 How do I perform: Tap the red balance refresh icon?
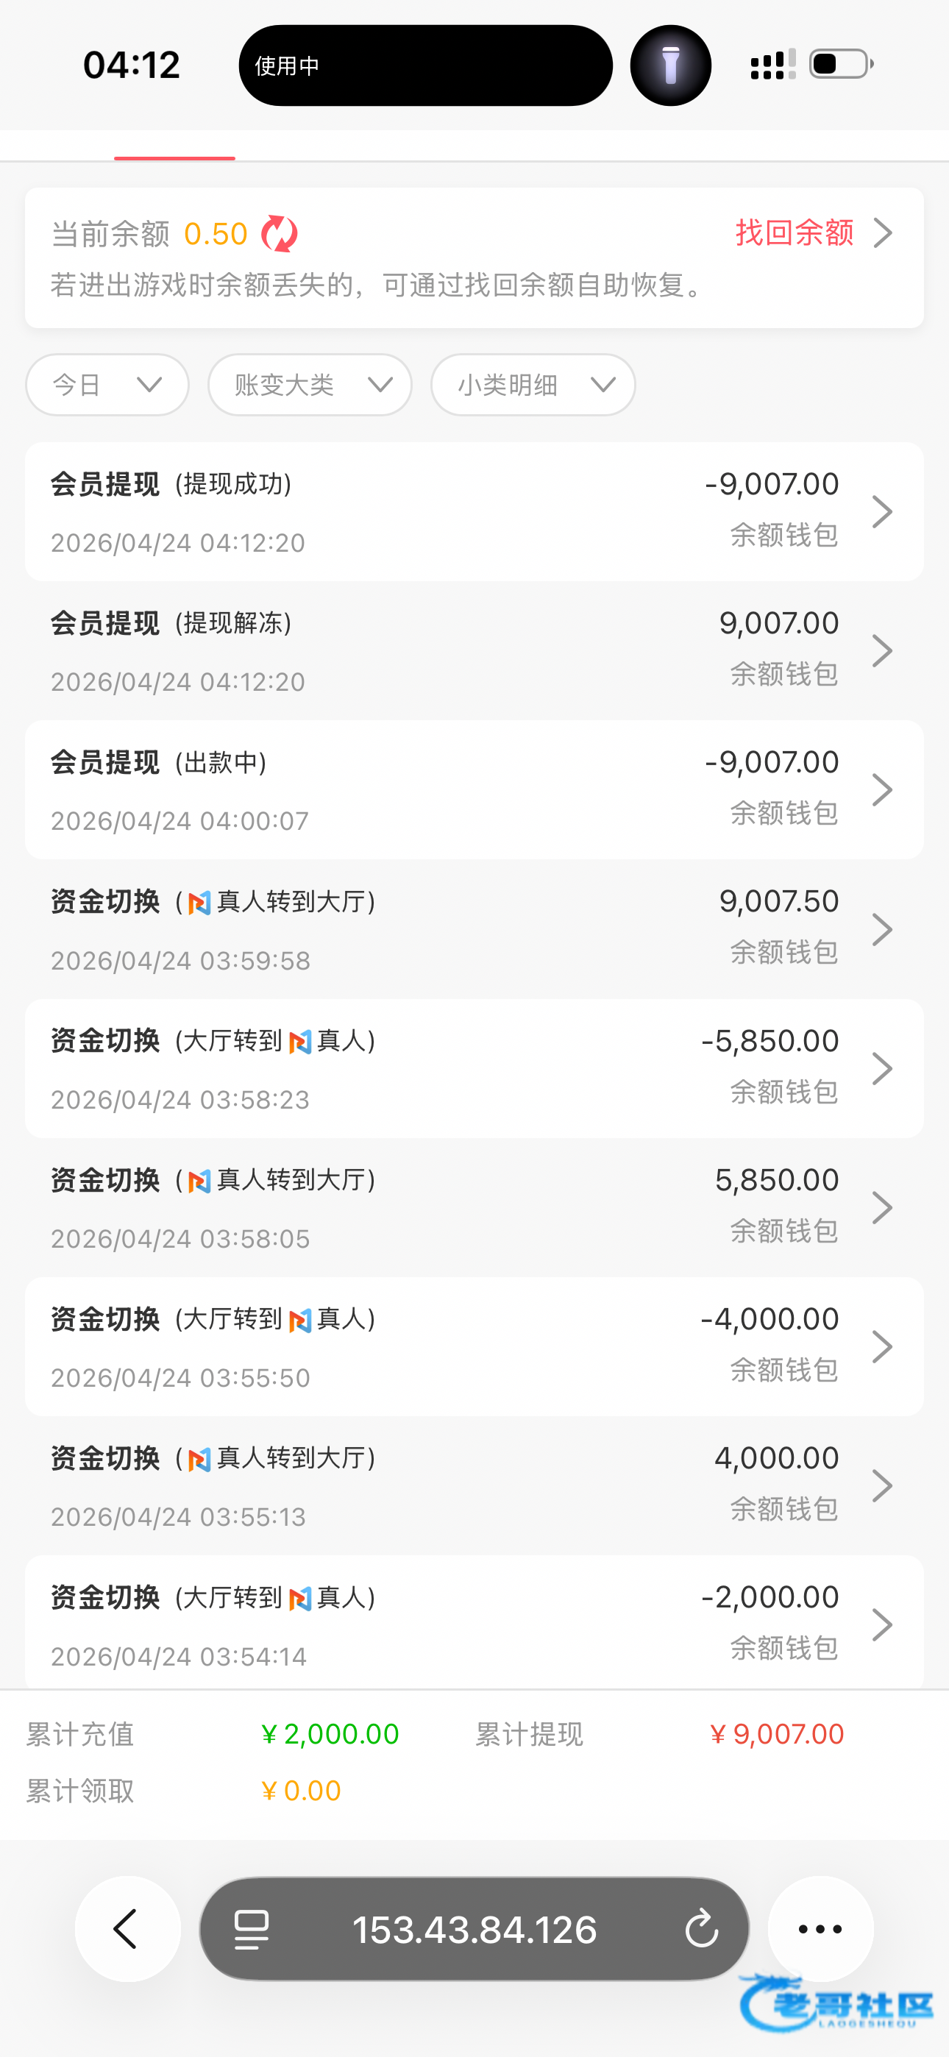click(280, 234)
